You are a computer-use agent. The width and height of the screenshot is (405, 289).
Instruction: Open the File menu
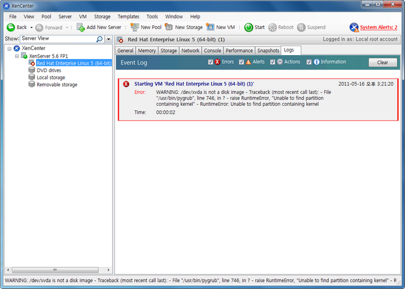click(13, 16)
